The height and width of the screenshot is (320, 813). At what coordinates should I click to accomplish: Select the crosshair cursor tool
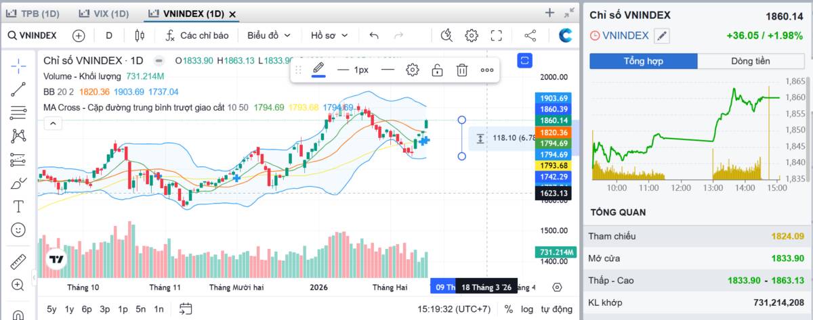[x=18, y=65]
